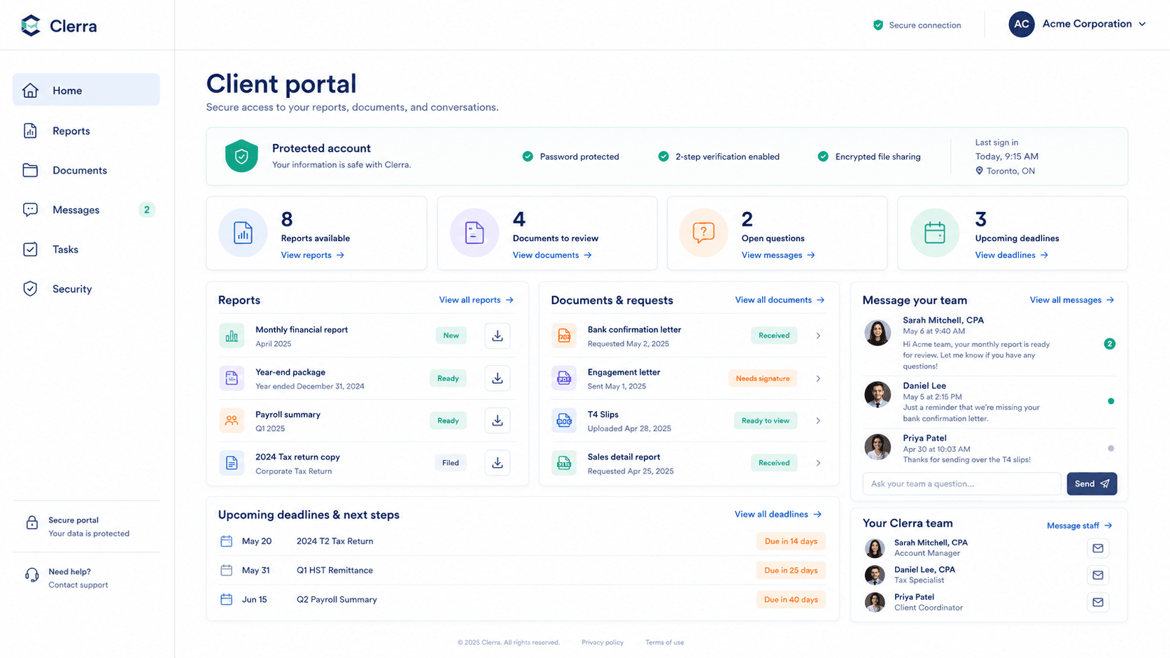Viewport: 1170px width, 658px height.
Task: Open Sarah Mitchell's message from May 6
Action: [x=989, y=343]
